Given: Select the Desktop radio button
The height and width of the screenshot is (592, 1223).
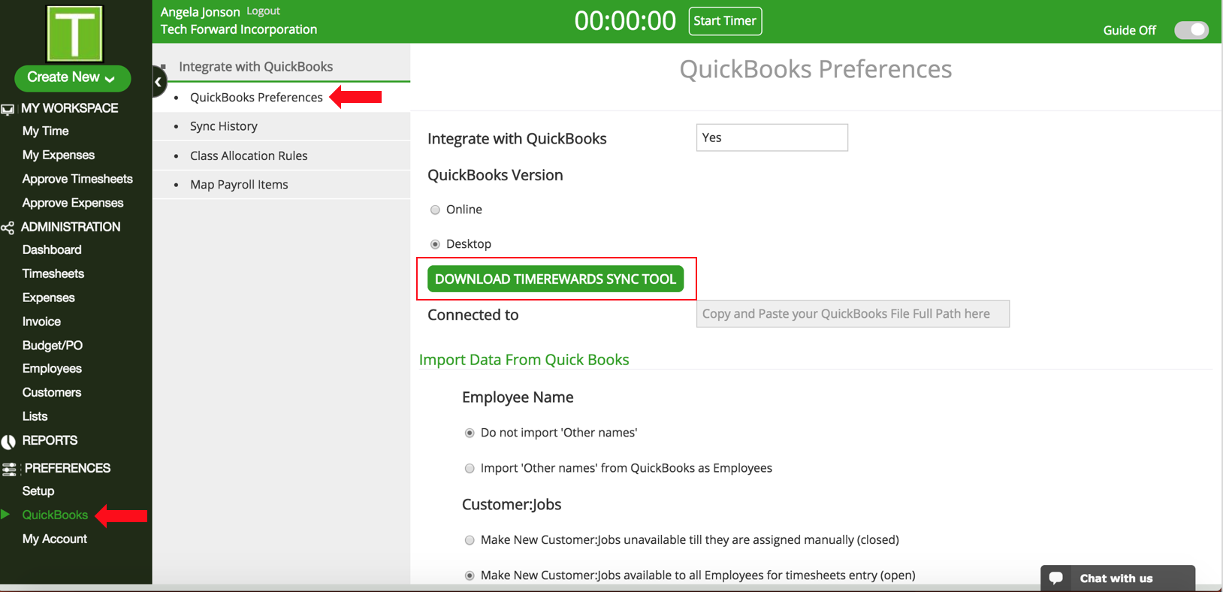Looking at the screenshot, I should click(435, 244).
